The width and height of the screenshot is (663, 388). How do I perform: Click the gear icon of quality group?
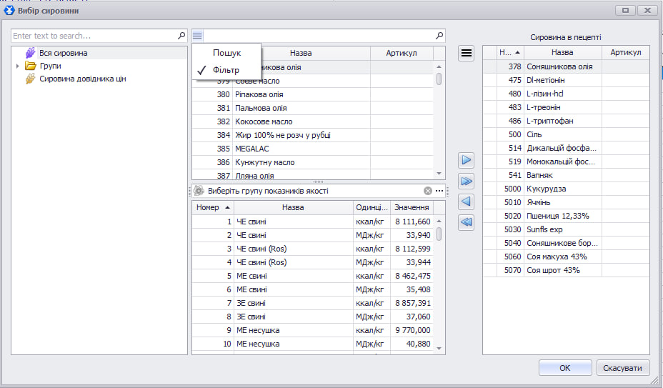[x=199, y=191]
